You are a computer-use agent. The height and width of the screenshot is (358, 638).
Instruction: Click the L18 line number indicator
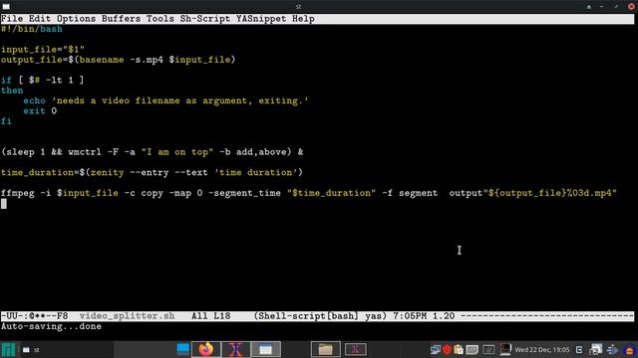[x=221, y=316]
